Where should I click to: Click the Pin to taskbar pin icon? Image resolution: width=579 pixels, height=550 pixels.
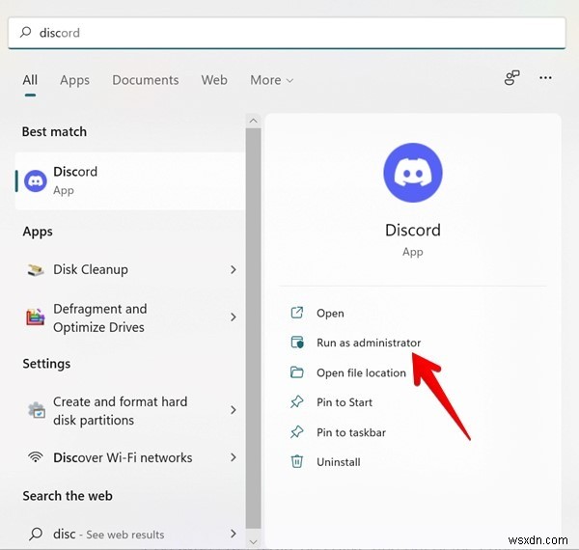tap(297, 432)
